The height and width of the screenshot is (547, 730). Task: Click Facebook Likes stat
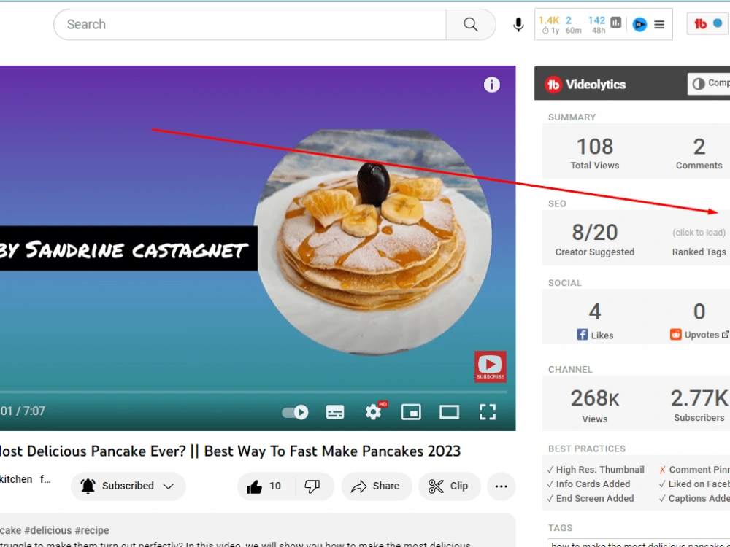(x=594, y=335)
